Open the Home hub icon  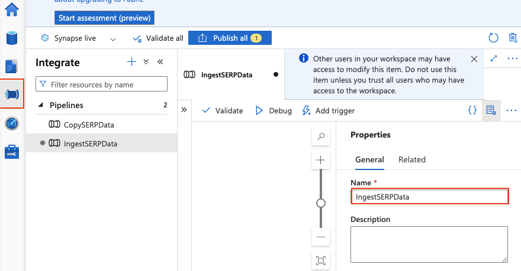tap(12, 9)
